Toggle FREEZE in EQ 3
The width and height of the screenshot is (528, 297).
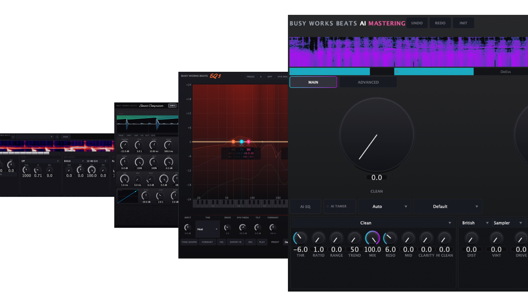coord(250,77)
